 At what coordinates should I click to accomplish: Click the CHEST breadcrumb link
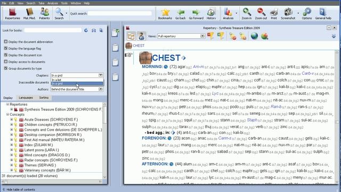139,45
